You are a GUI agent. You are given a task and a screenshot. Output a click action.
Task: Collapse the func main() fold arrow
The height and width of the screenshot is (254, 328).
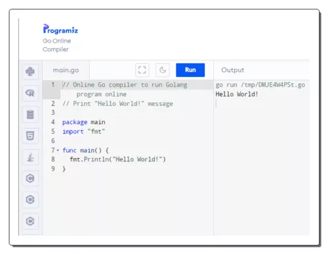58,150
